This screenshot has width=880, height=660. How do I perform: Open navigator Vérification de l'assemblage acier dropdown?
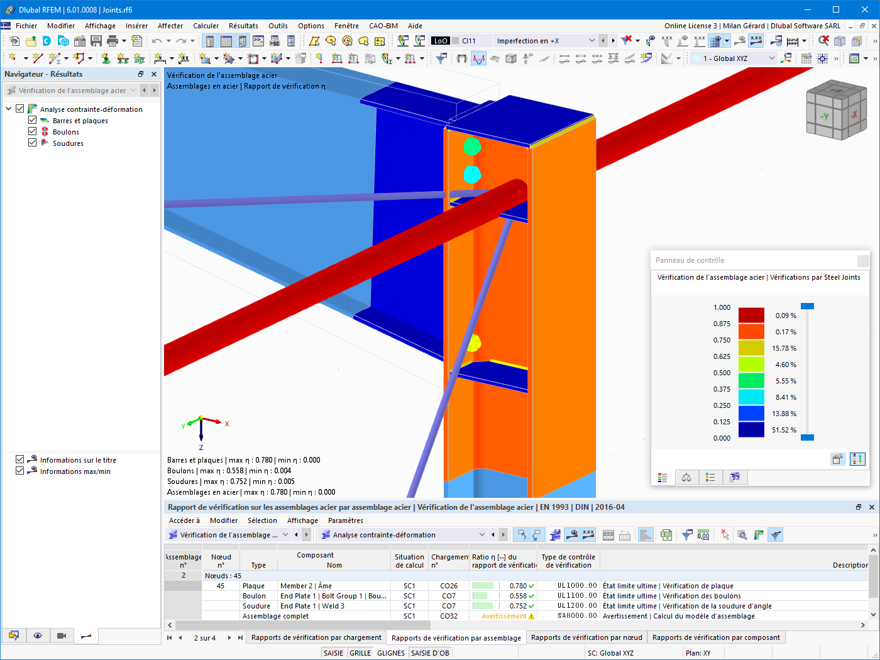point(133,91)
